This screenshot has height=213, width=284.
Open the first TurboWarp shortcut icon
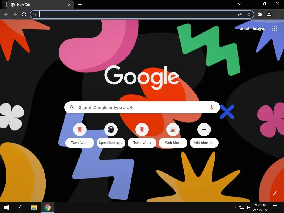coord(80,130)
